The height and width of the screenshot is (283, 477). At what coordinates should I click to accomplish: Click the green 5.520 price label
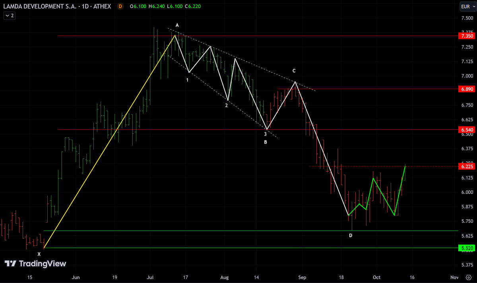coord(466,248)
